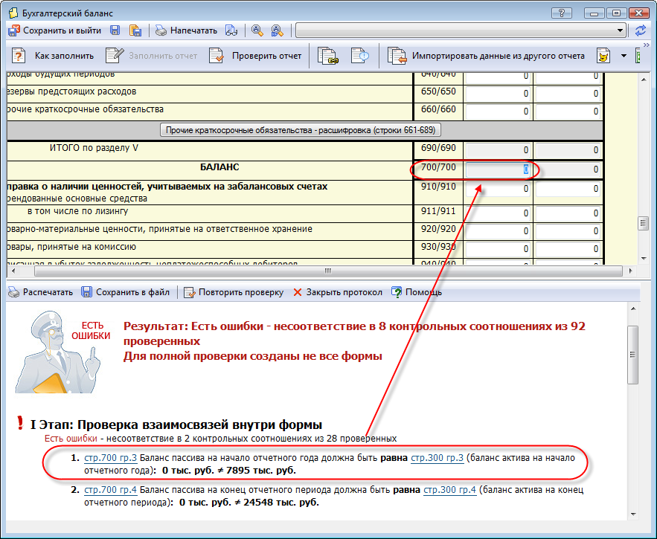Click the 'I Этап: Проверка взаимосвязей внутри формы' heading
657x539 pixels.
(176, 425)
